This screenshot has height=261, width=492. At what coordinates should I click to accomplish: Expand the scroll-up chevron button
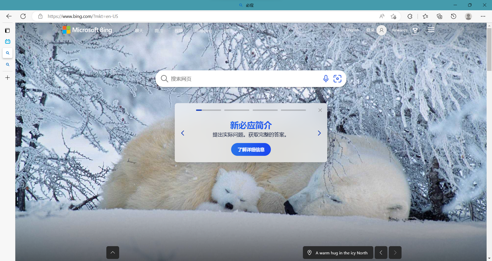pyautogui.click(x=113, y=253)
